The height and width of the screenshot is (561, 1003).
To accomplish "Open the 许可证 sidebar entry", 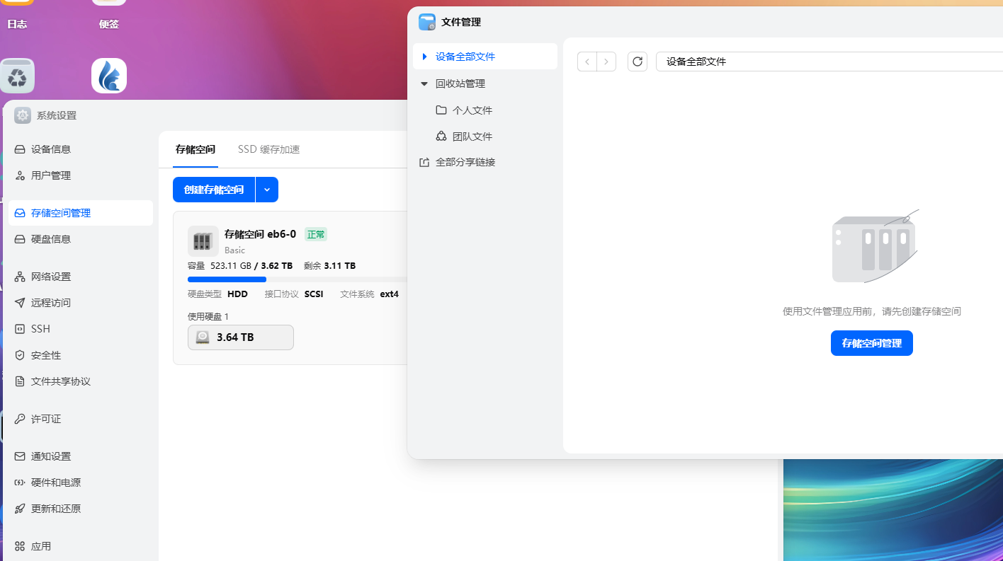I will click(81, 419).
